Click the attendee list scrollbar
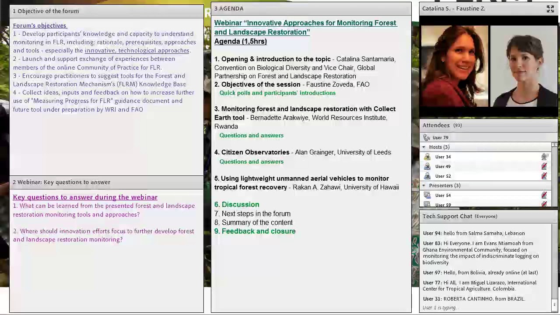 [554, 175]
